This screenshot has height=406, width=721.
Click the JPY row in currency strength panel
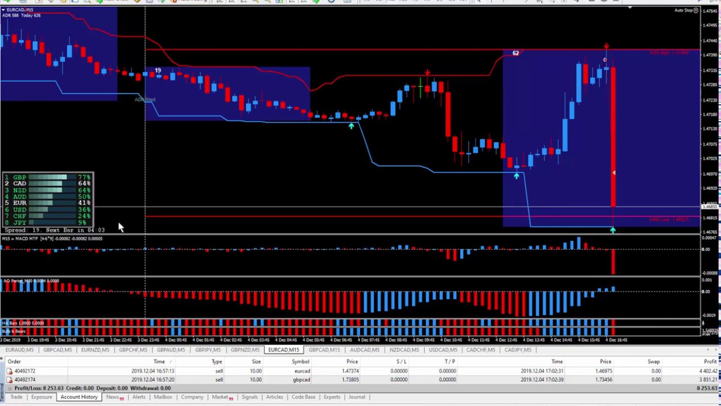[48, 223]
